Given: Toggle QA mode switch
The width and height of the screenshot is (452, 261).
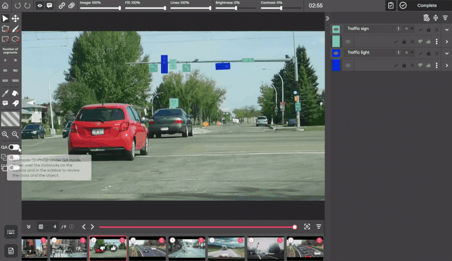Looking at the screenshot, I should tap(14, 147).
